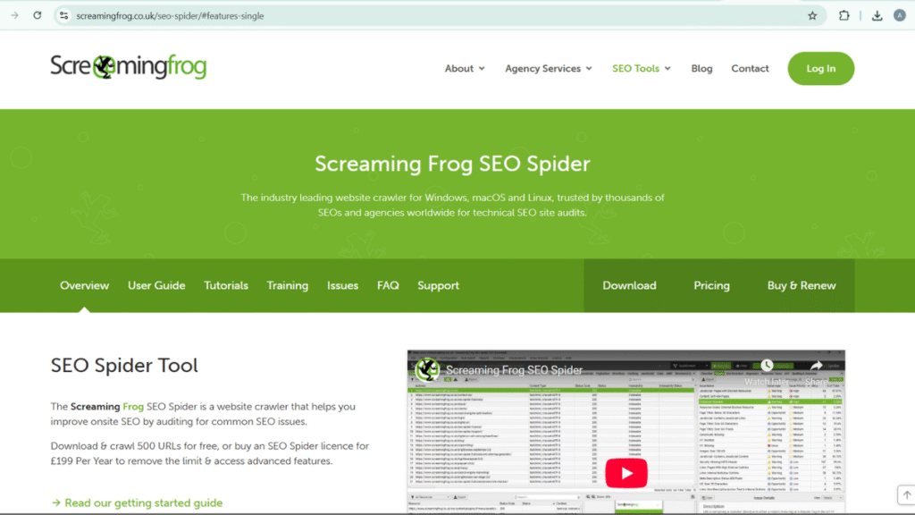Click the green Log In button
Screen dimensions: 915x515
[820, 68]
